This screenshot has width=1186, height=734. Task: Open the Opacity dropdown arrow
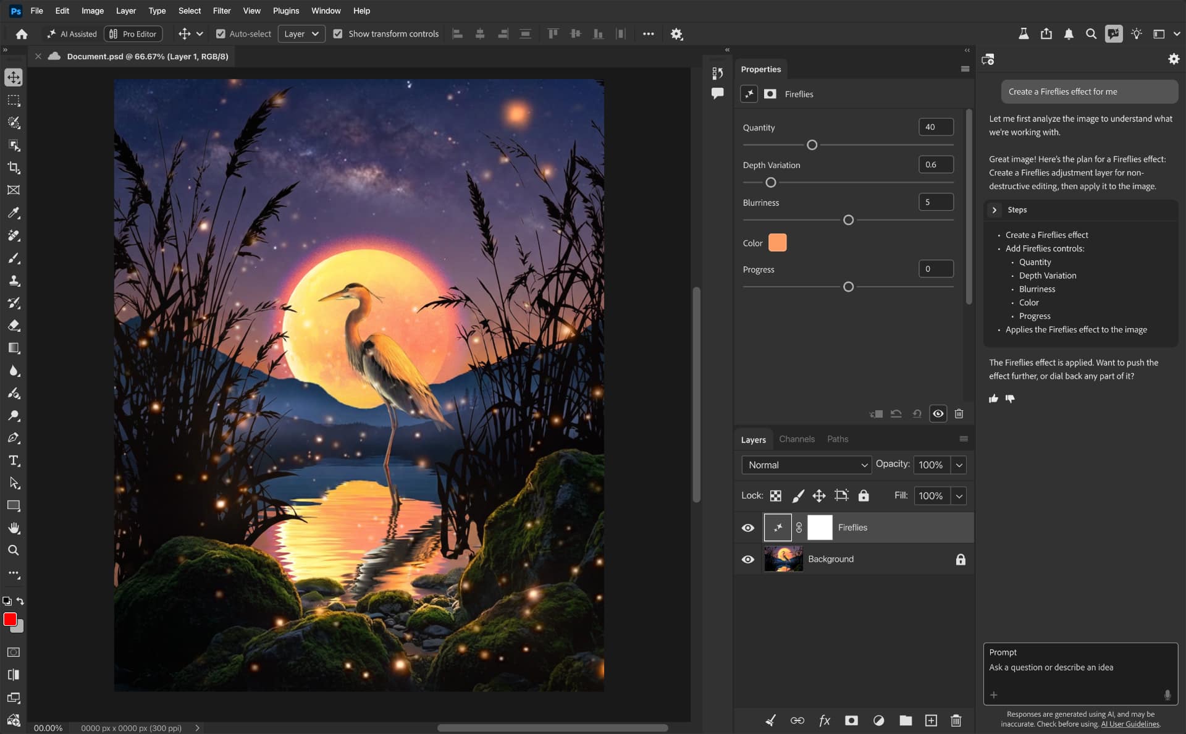coord(959,465)
